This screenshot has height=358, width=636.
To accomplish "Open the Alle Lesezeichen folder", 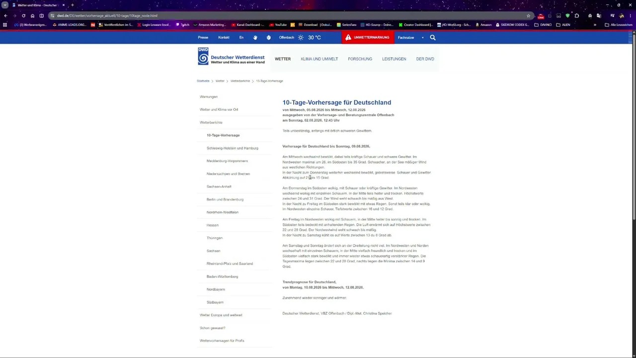I will click(x=619, y=25).
